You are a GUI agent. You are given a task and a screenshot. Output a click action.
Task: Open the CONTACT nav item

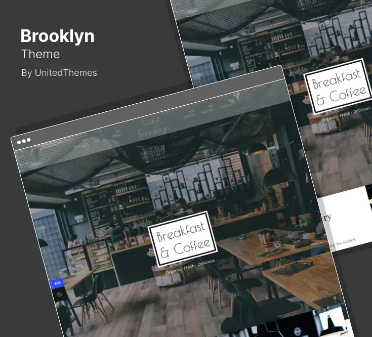pyautogui.click(x=228, y=105)
